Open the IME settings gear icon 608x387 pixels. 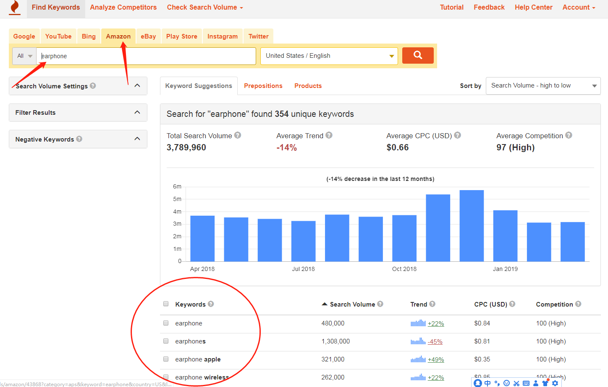tap(555, 383)
